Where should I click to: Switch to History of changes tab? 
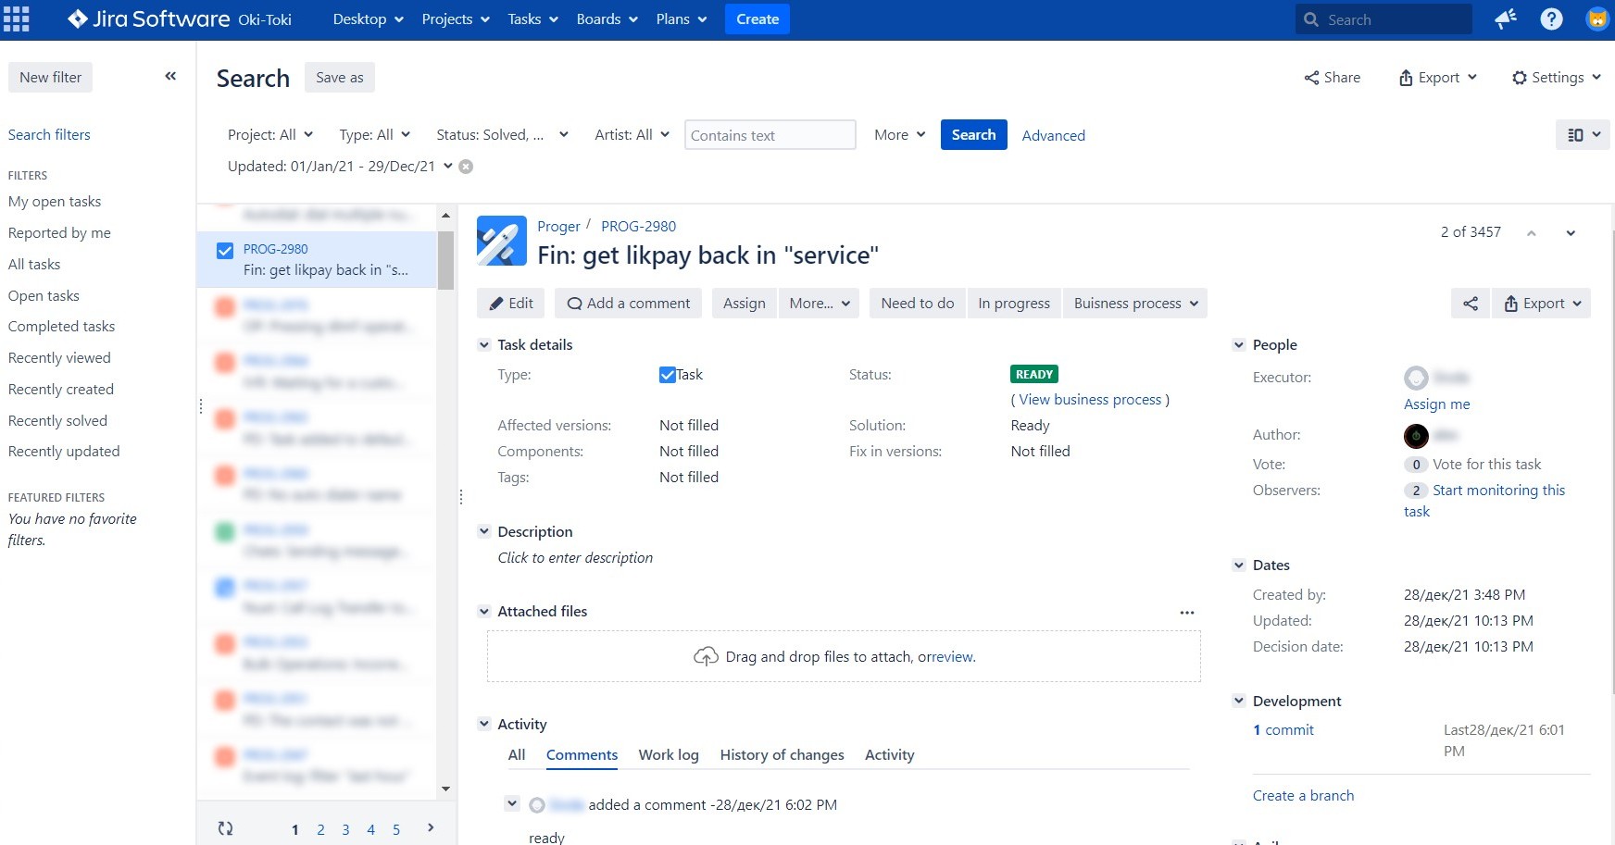[782, 755]
